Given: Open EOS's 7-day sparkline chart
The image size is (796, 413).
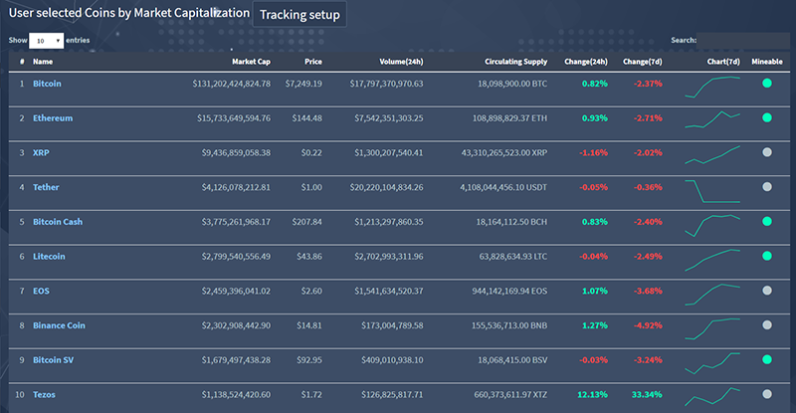Looking at the screenshot, I should (x=712, y=295).
